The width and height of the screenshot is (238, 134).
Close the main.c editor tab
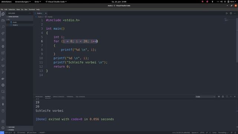(46, 13)
